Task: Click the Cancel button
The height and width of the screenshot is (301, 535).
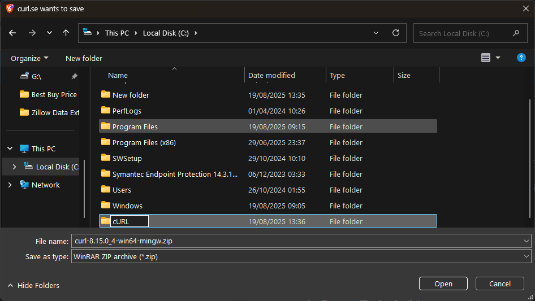Action: click(499, 284)
